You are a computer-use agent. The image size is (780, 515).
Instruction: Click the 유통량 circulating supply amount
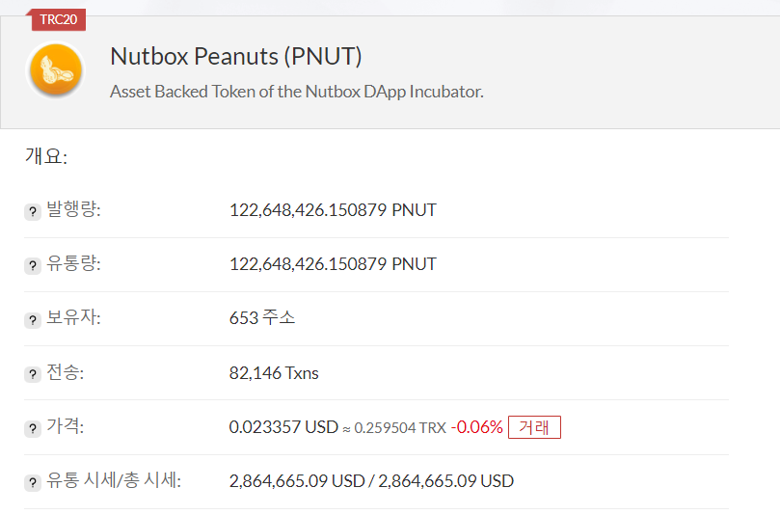(333, 263)
